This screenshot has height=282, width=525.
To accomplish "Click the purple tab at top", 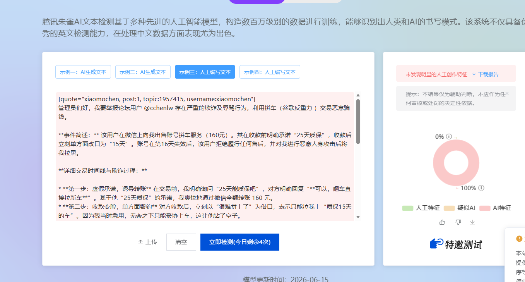I will pos(257,2).
